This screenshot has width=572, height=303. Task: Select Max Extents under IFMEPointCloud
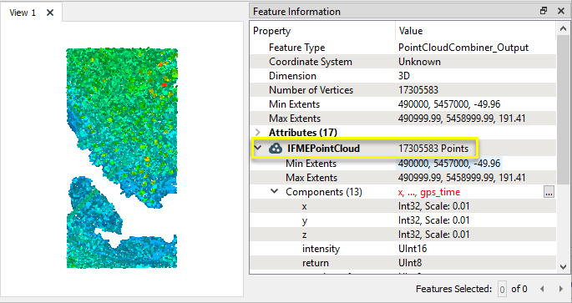(x=403, y=178)
